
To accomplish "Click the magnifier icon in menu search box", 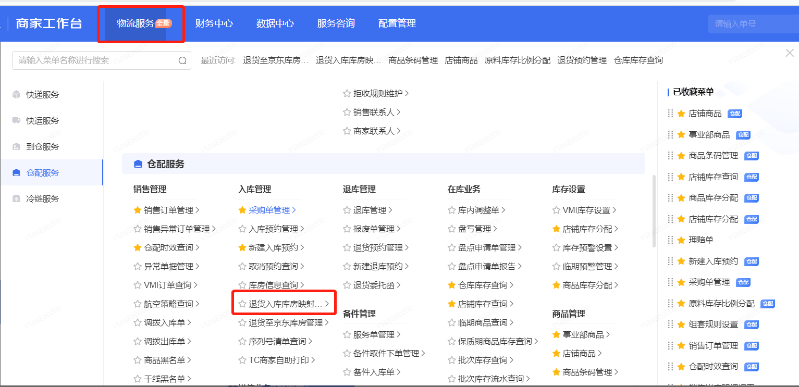I will coord(182,60).
